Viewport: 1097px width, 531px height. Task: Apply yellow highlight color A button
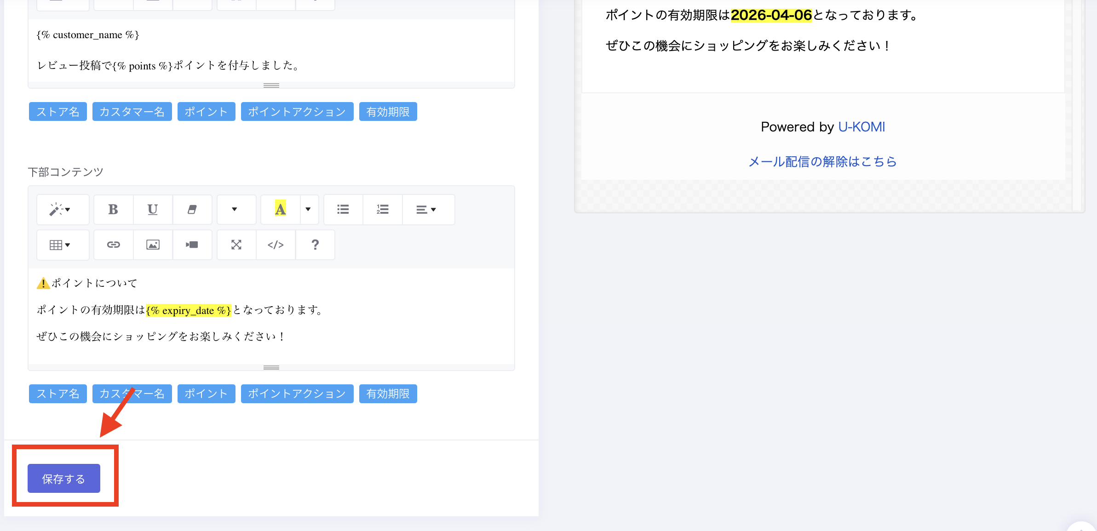coord(280,210)
